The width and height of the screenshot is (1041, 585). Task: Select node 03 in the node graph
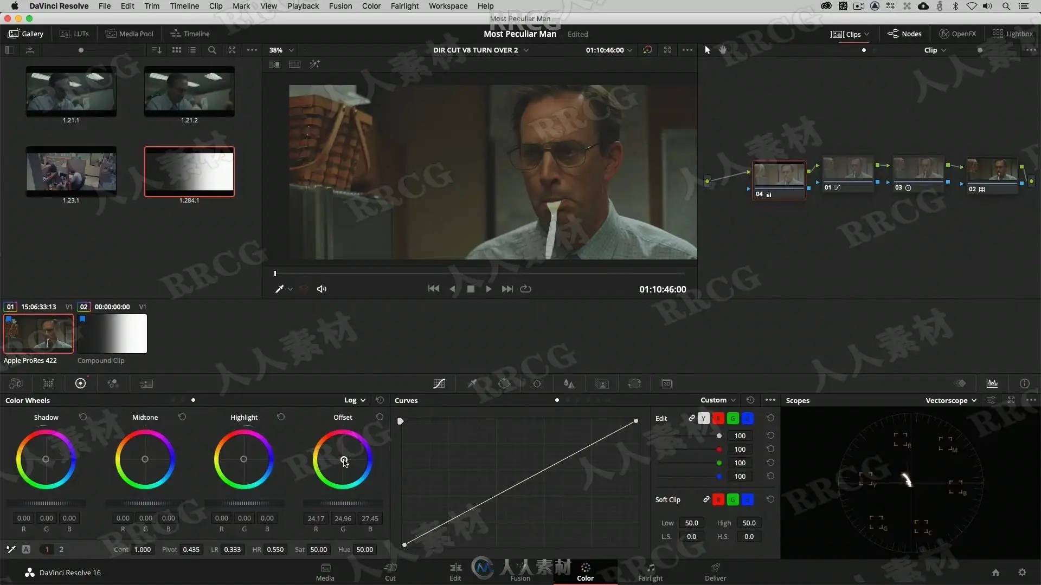918,174
